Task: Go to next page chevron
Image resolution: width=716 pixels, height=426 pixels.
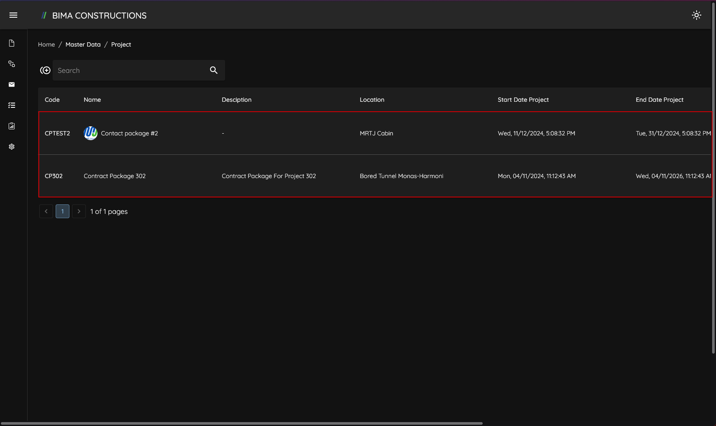Action: (x=79, y=211)
